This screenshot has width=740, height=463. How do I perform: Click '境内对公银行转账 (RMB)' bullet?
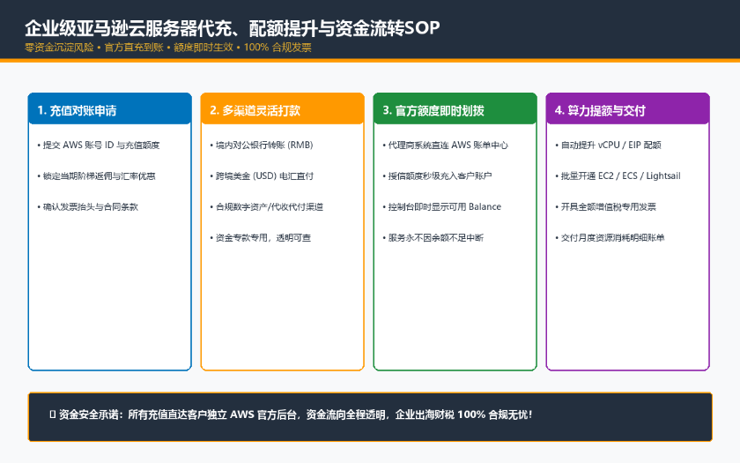point(262,145)
